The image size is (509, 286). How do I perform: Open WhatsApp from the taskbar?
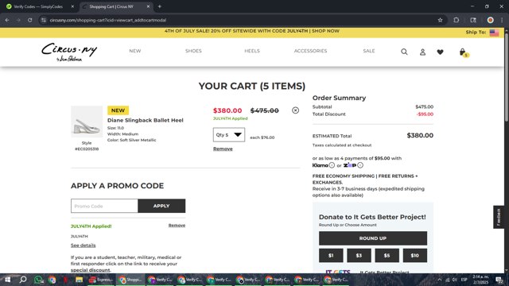point(39,280)
